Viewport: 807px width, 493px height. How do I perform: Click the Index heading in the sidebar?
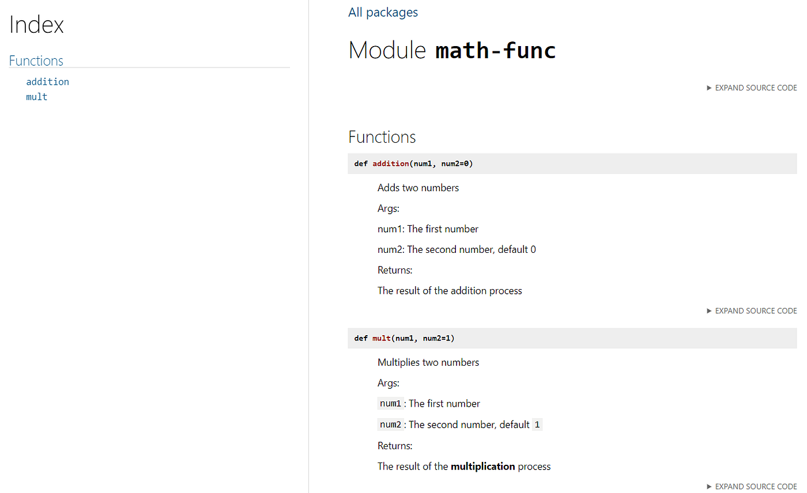36,25
